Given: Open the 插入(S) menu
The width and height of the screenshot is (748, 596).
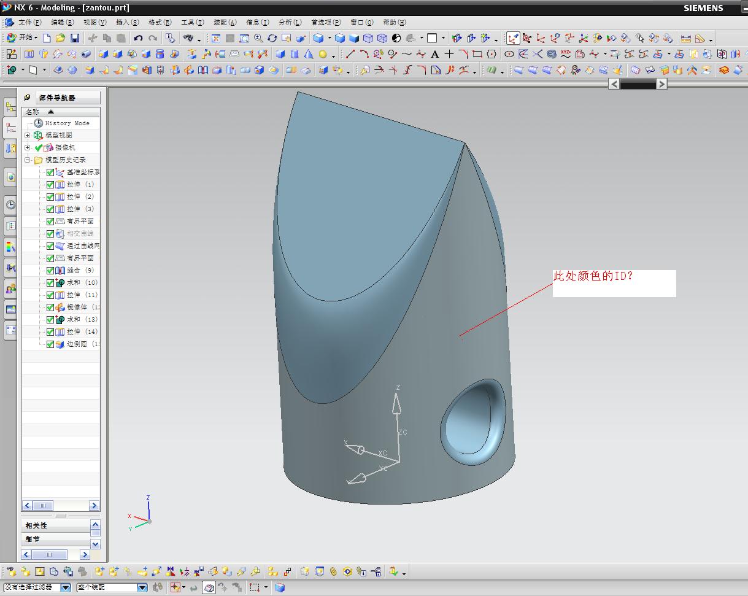Looking at the screenshot, I should click(x=127, y=22).
